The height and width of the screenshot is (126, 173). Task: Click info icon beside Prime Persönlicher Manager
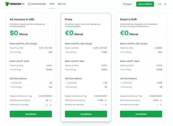106,105
